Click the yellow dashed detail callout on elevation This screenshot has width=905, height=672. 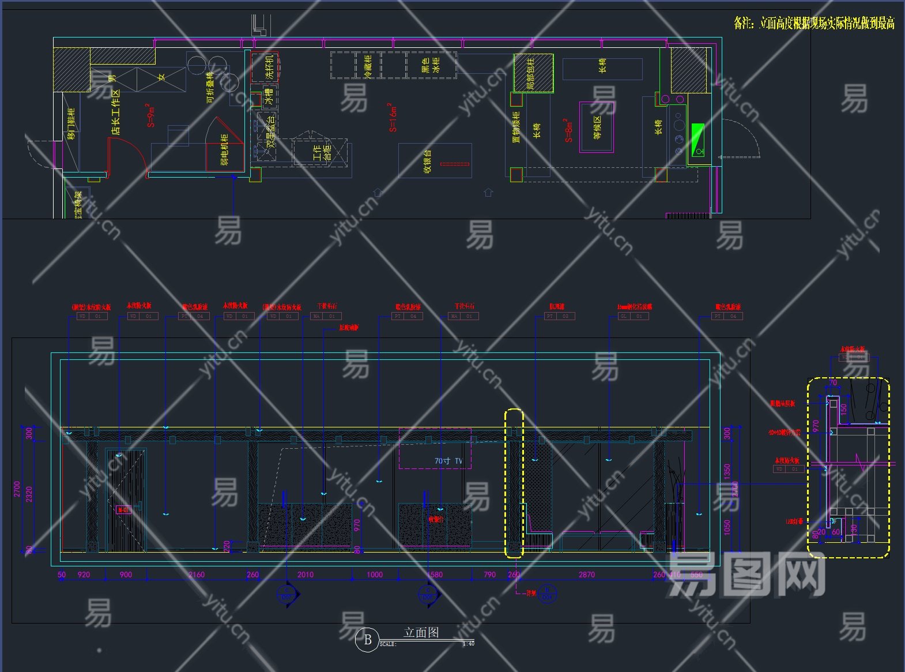514,483
